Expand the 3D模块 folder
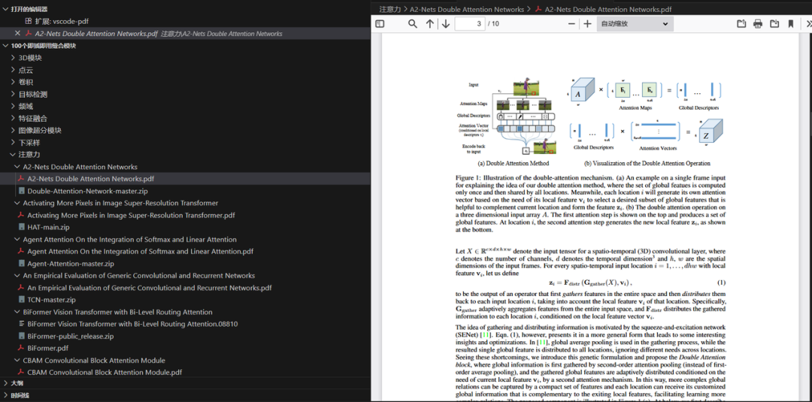 pos(30,58)
